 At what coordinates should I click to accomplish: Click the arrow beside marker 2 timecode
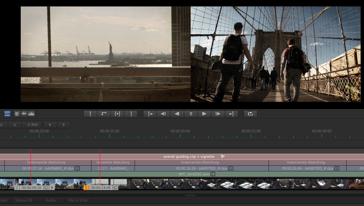tap(52, 188)
